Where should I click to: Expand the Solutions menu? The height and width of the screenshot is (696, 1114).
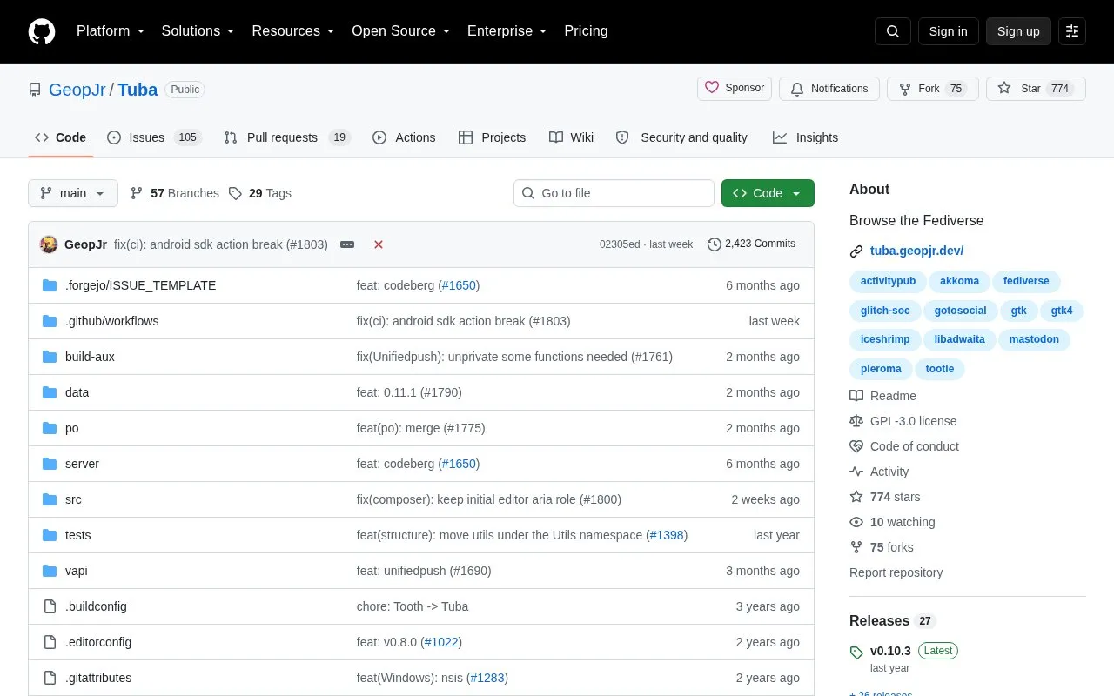(198, 31)
